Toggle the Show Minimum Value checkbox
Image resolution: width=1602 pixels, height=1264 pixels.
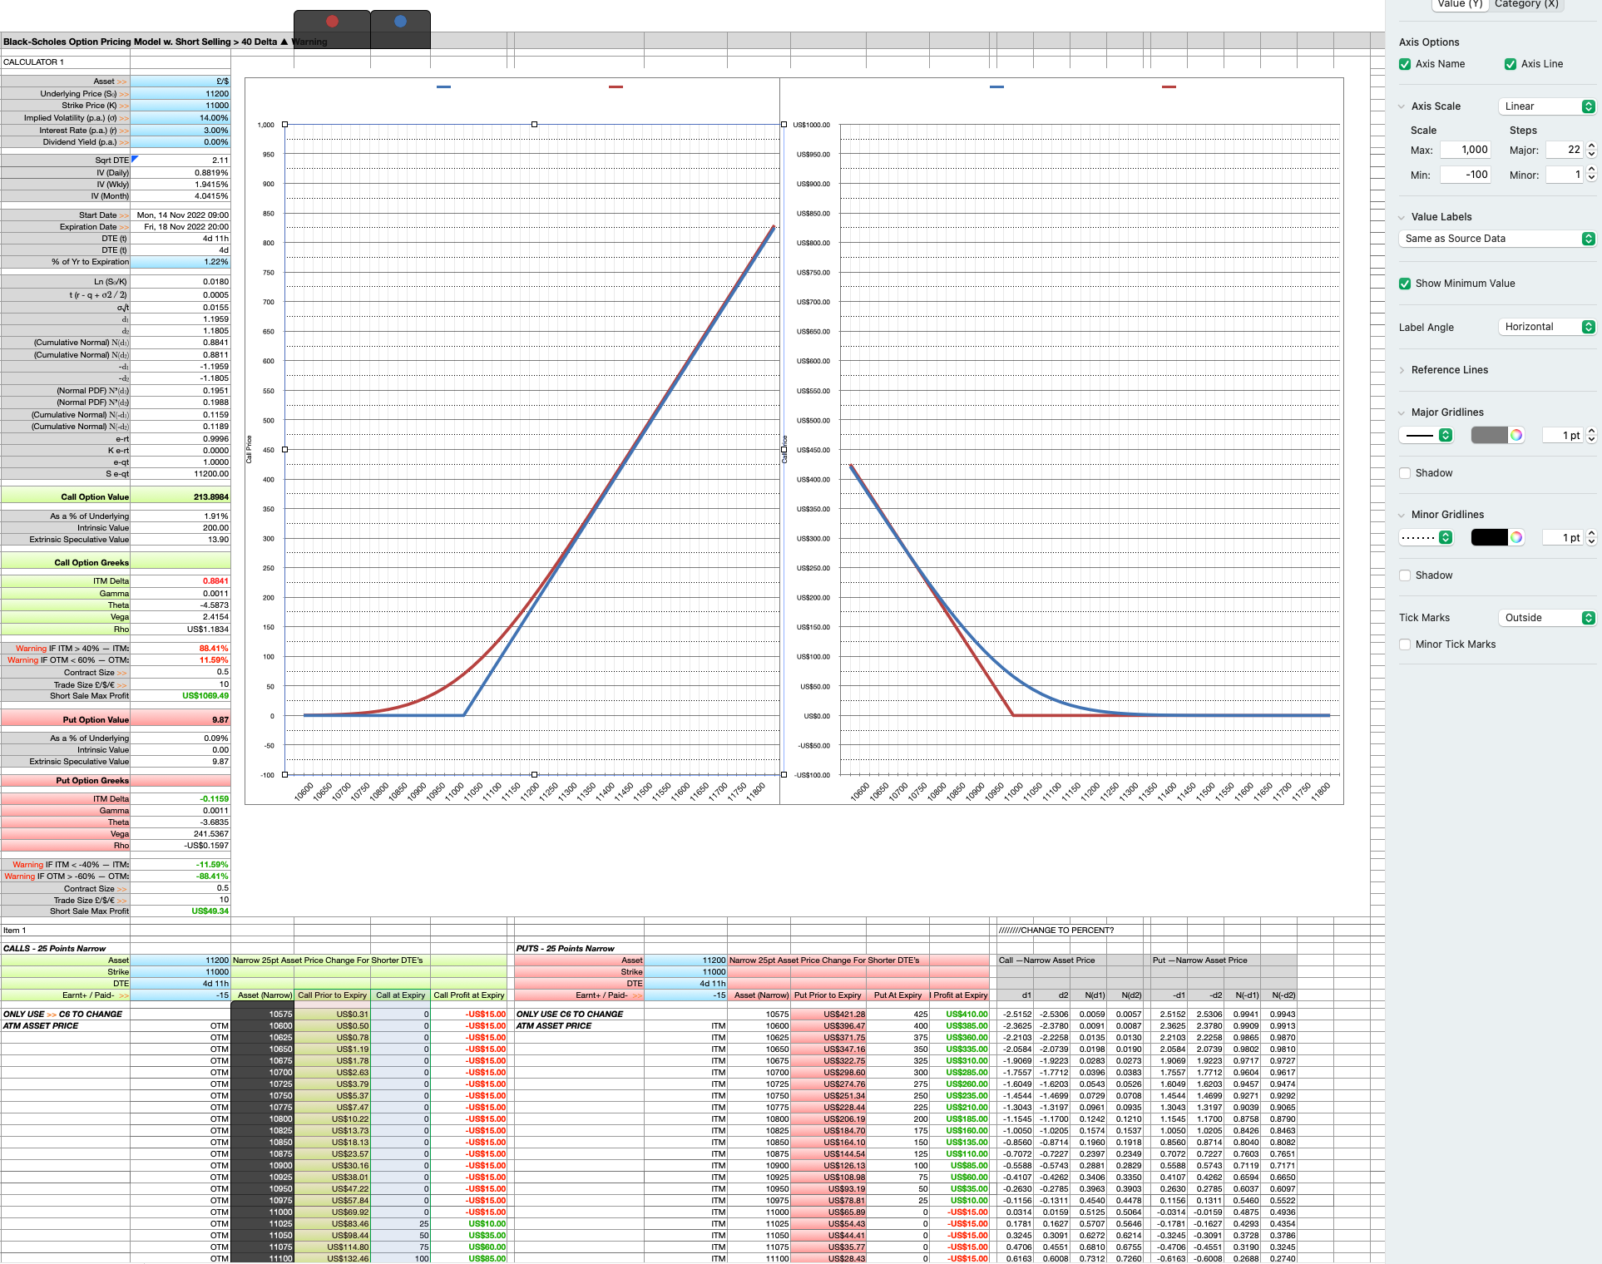(x=1405, y=284)
